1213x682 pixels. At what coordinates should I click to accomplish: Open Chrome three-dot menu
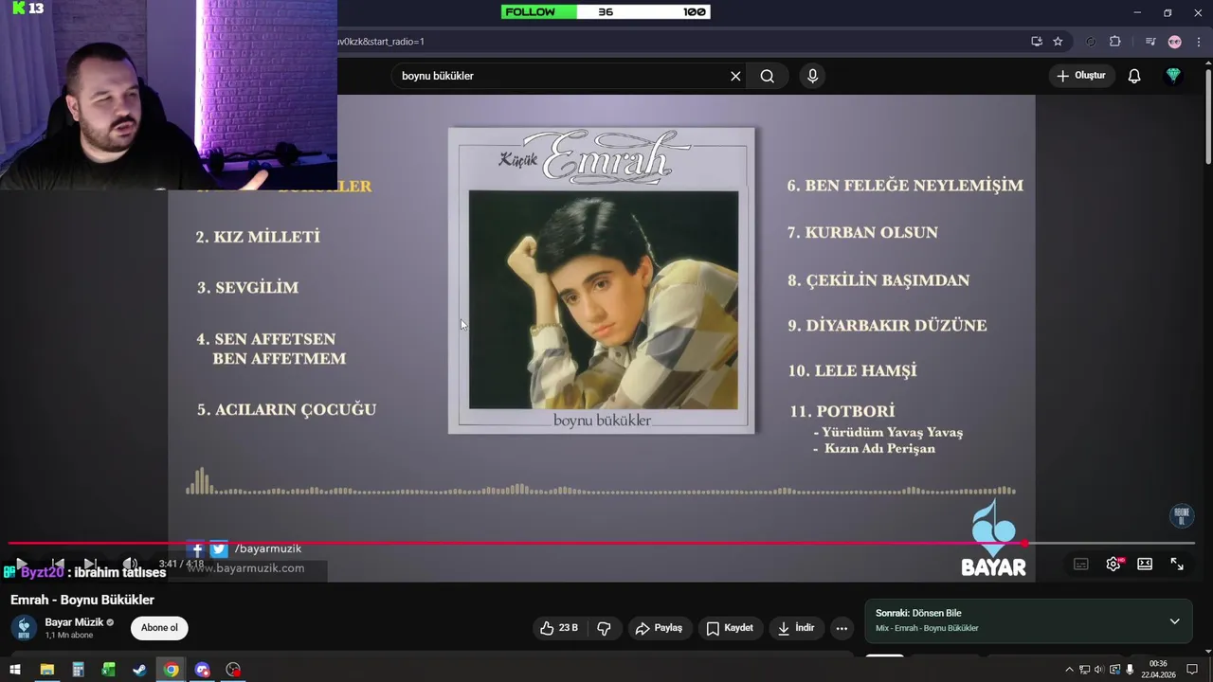(x=1199, y=42)
